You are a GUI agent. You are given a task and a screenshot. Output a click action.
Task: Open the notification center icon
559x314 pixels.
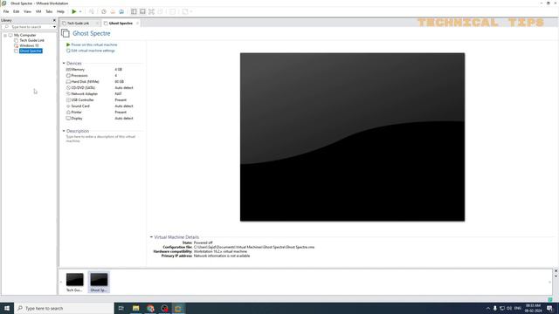tap(549, 308)
